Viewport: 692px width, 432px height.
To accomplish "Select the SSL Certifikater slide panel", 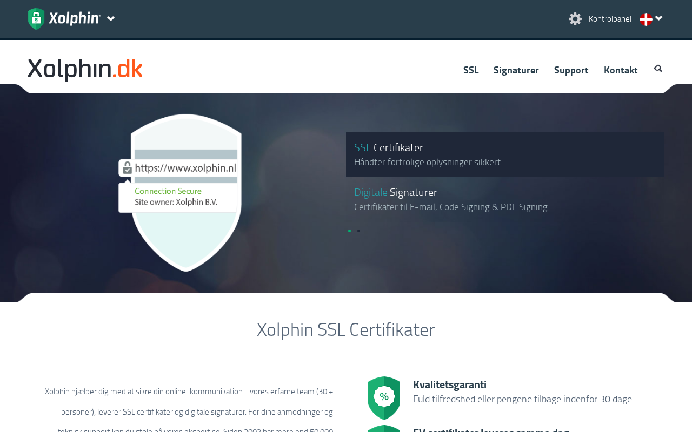I will pyautogui.click(x=505, y=154).
